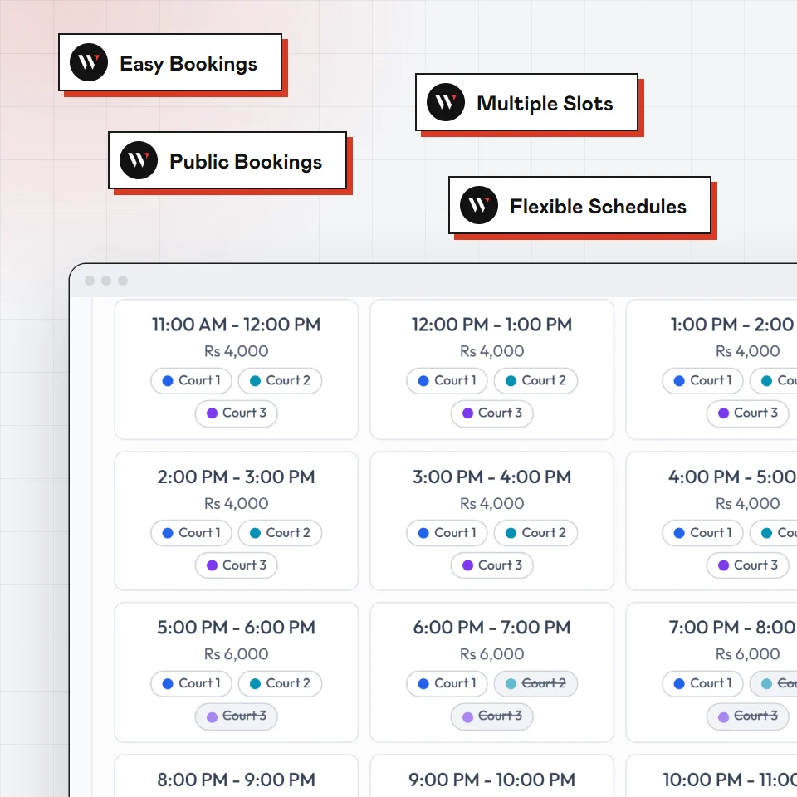Select Court 3 in the 4:00 PM slot
This screenshot has height=797, width=797.
coord(748,565)
